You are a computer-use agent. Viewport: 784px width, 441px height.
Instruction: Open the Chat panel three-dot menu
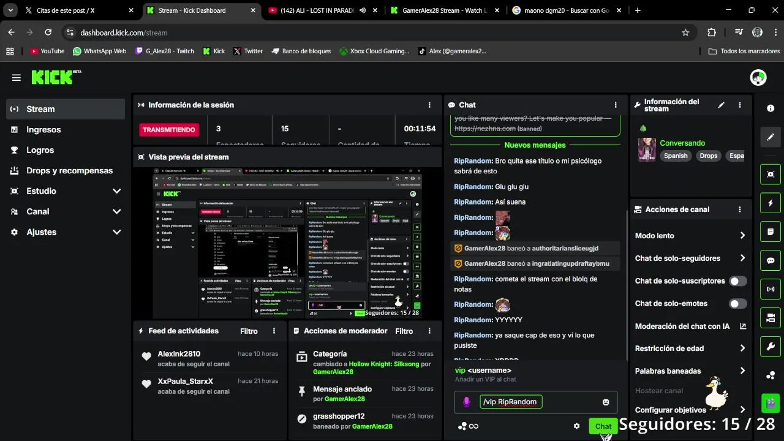click(616, 105)
